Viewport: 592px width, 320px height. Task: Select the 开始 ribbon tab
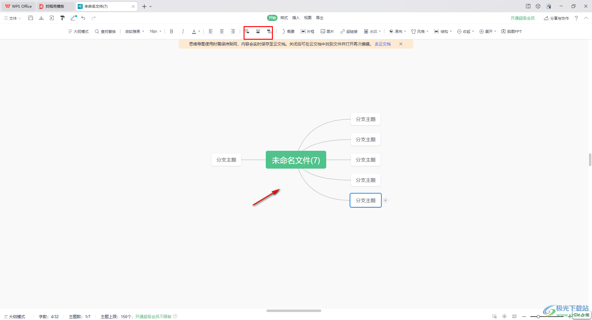(272, 18)
